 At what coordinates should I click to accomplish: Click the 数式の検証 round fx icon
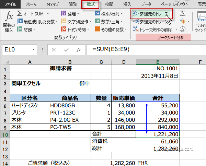(183, 29)
